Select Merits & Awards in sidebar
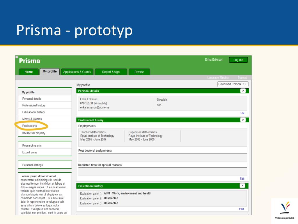The image size is (298, 224). (x=45, y=119)
